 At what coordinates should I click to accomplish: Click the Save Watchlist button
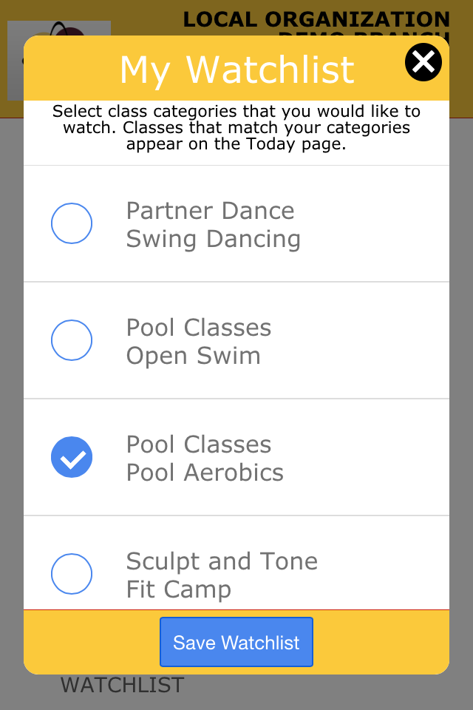click(236, 642)
